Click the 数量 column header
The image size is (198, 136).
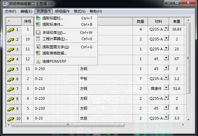pyautogui.click(x=140, y=21)
